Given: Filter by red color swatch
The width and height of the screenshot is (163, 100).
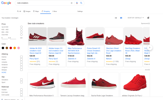Looking at the screenshot, I should (x=11, y=48).
